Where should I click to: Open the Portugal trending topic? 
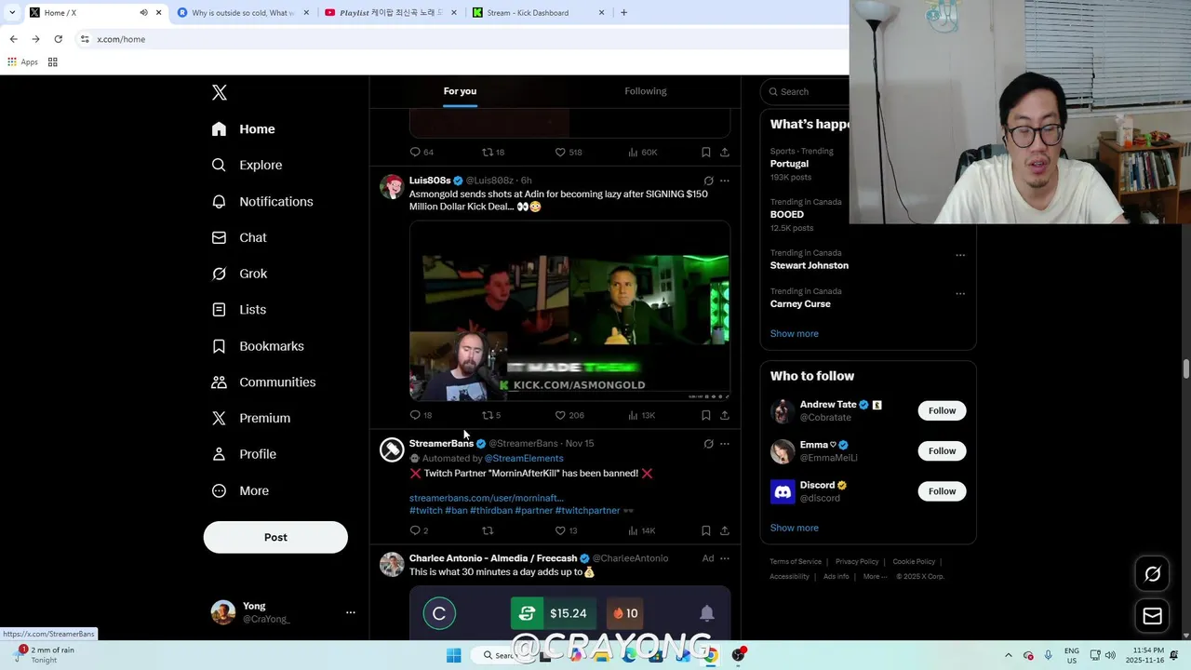click(789, 164)
